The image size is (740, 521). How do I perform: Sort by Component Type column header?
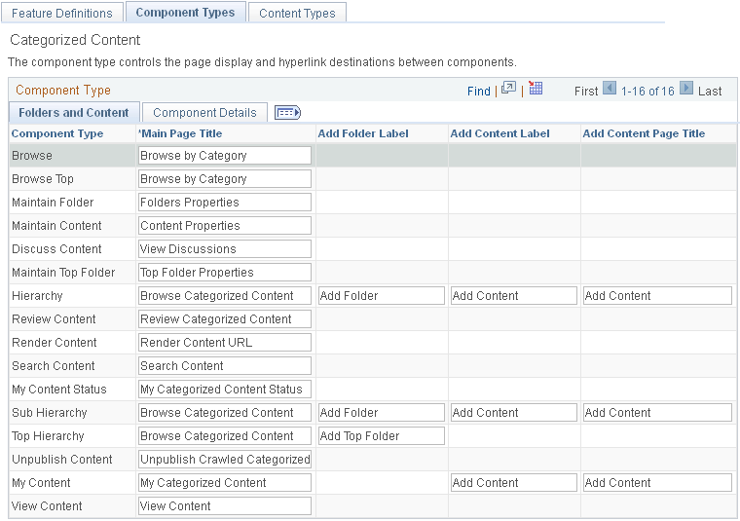(x=57, y=133)
